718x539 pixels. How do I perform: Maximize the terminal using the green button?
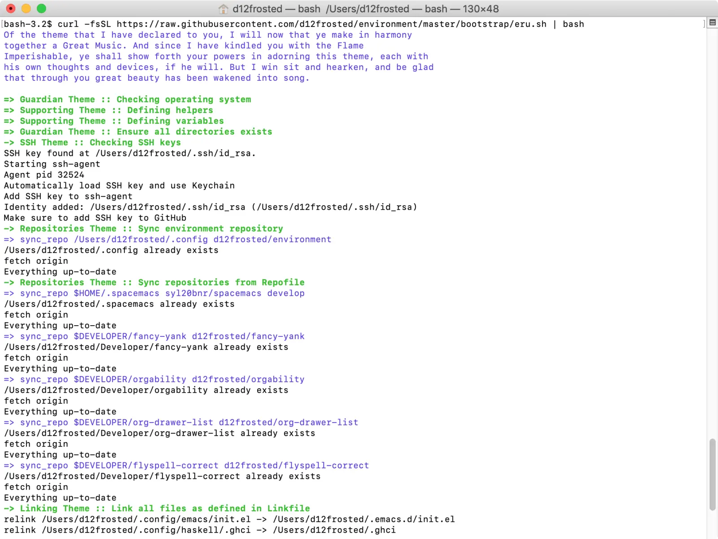click(41, 9)
